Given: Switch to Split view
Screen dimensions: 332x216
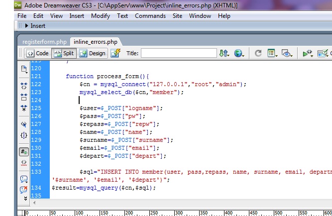Looking at the screenshot, I should tap(64, 53).
